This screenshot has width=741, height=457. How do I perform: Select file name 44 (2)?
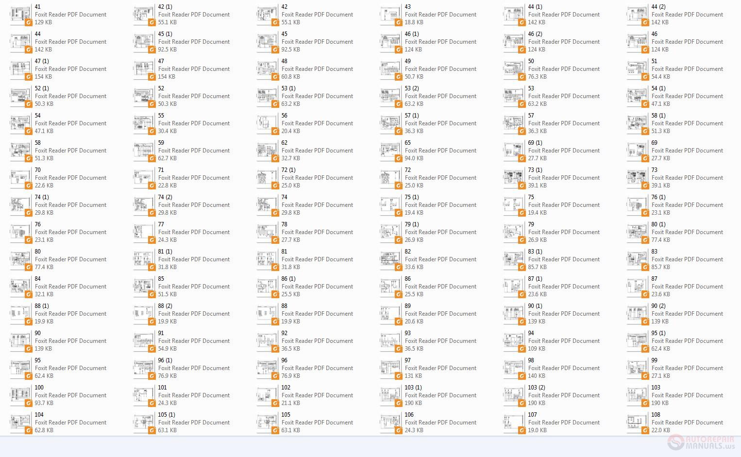658,7
